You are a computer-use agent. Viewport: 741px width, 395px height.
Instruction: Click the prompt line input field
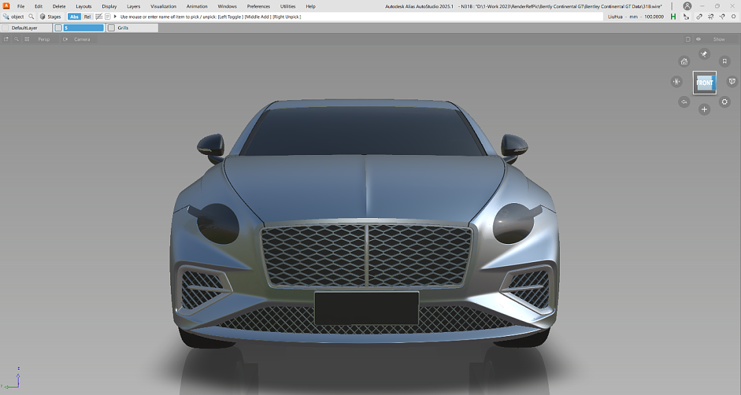click(x=361, y=16)
